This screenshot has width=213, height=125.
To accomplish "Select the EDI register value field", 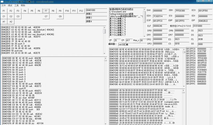I will (x=205, y=16).
